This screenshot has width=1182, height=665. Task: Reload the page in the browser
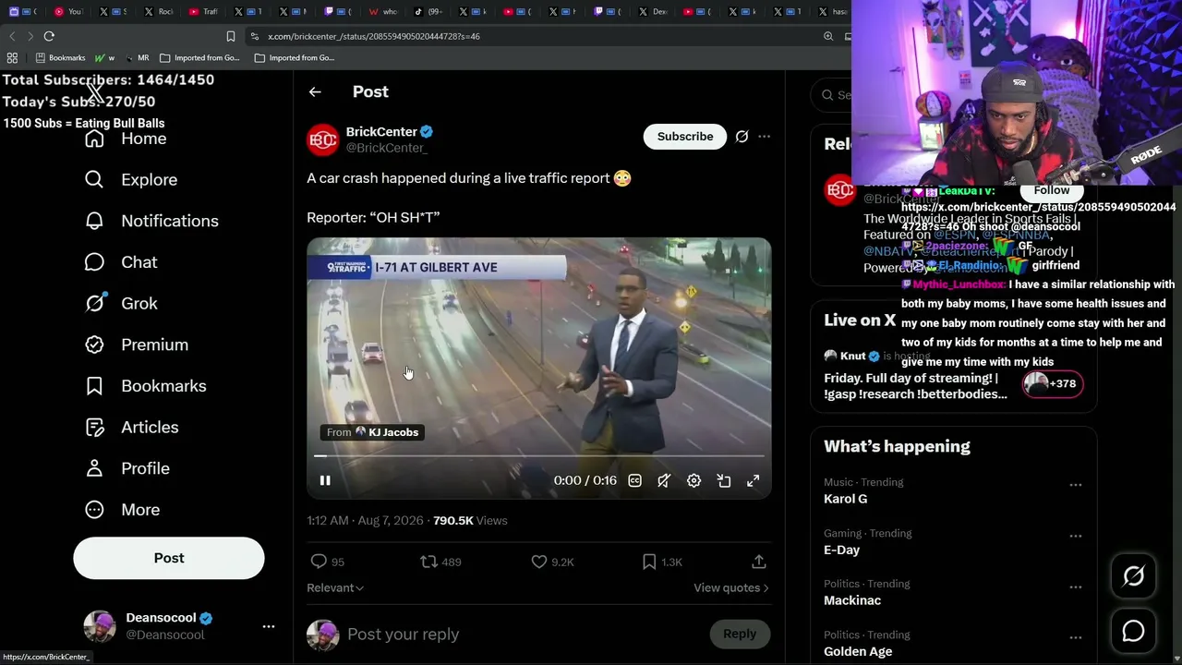(x=49, y=36)
